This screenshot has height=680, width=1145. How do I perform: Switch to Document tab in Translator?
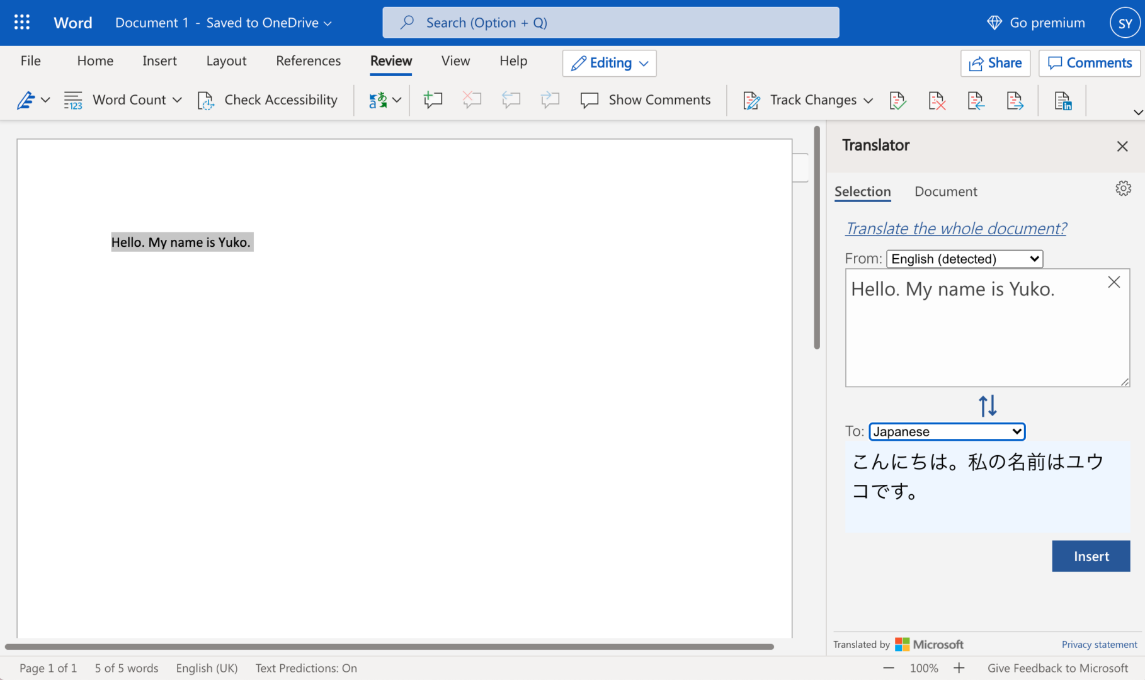point(945,191)
